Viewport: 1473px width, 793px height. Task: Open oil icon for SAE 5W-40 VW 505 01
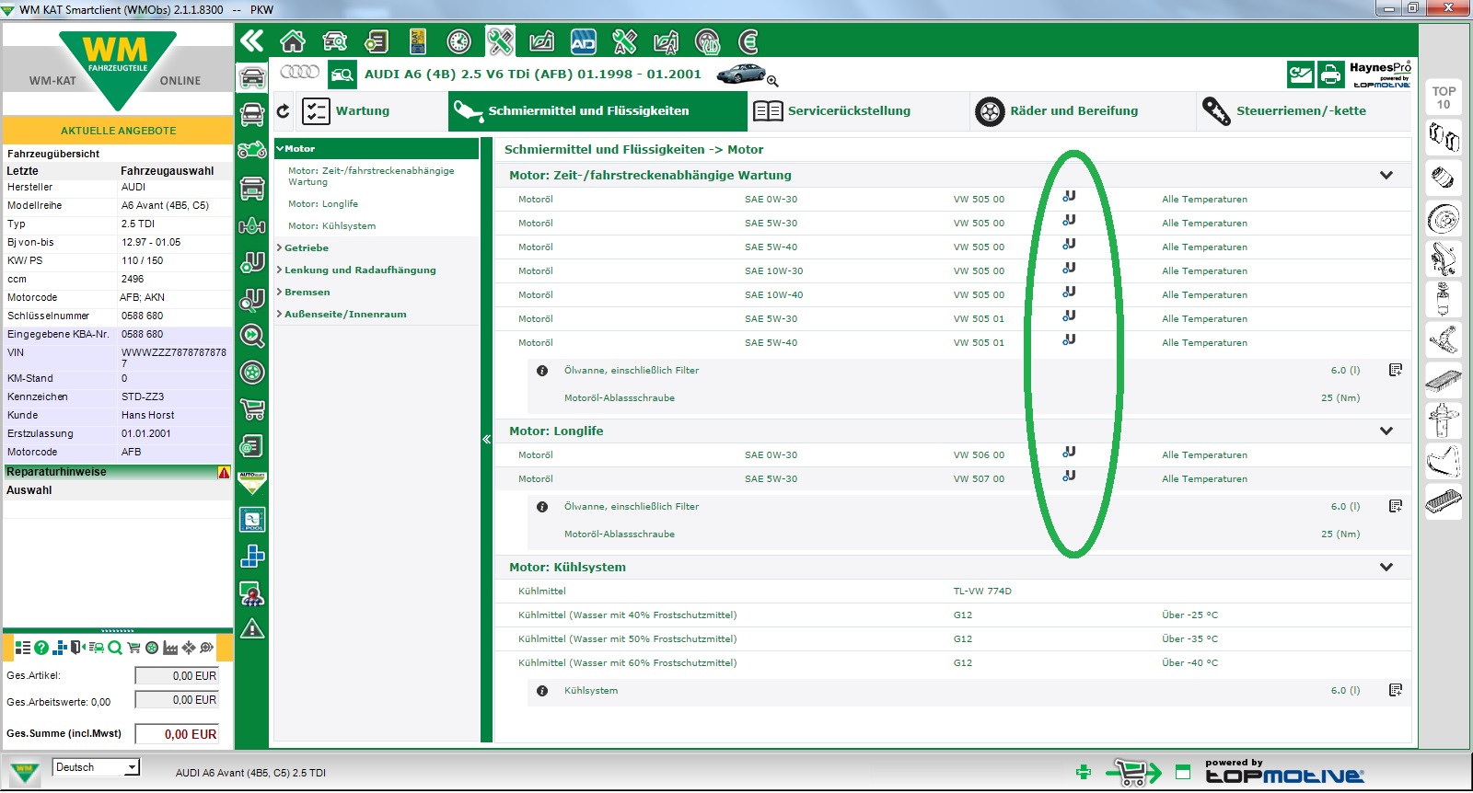point(1069,339)
